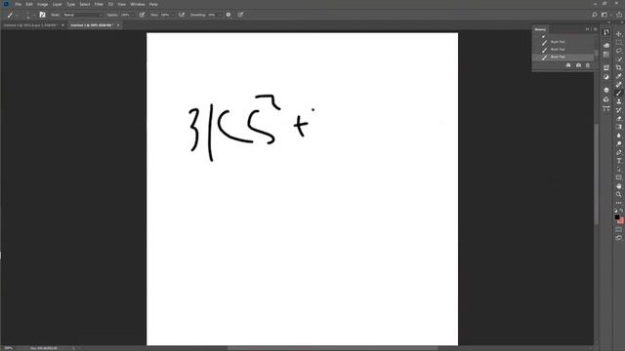Select the Rectangle shape tool

point(618,177)
